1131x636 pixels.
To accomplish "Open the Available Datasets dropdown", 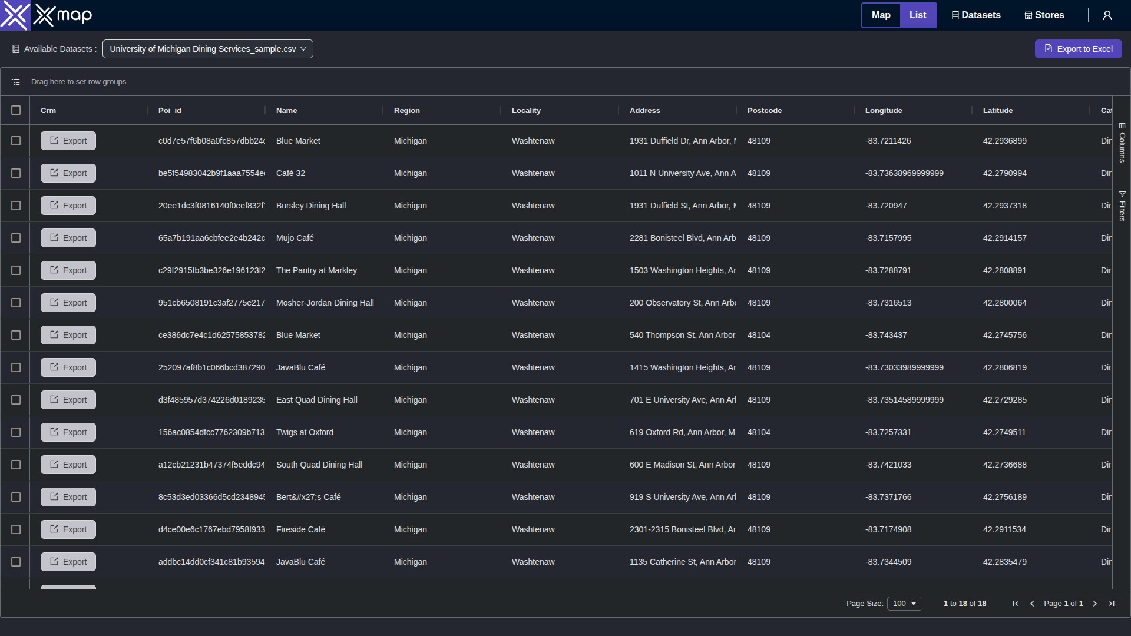I will coord(207,49).
